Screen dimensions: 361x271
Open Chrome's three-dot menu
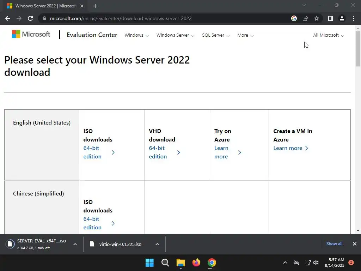(x=353, y=18)
